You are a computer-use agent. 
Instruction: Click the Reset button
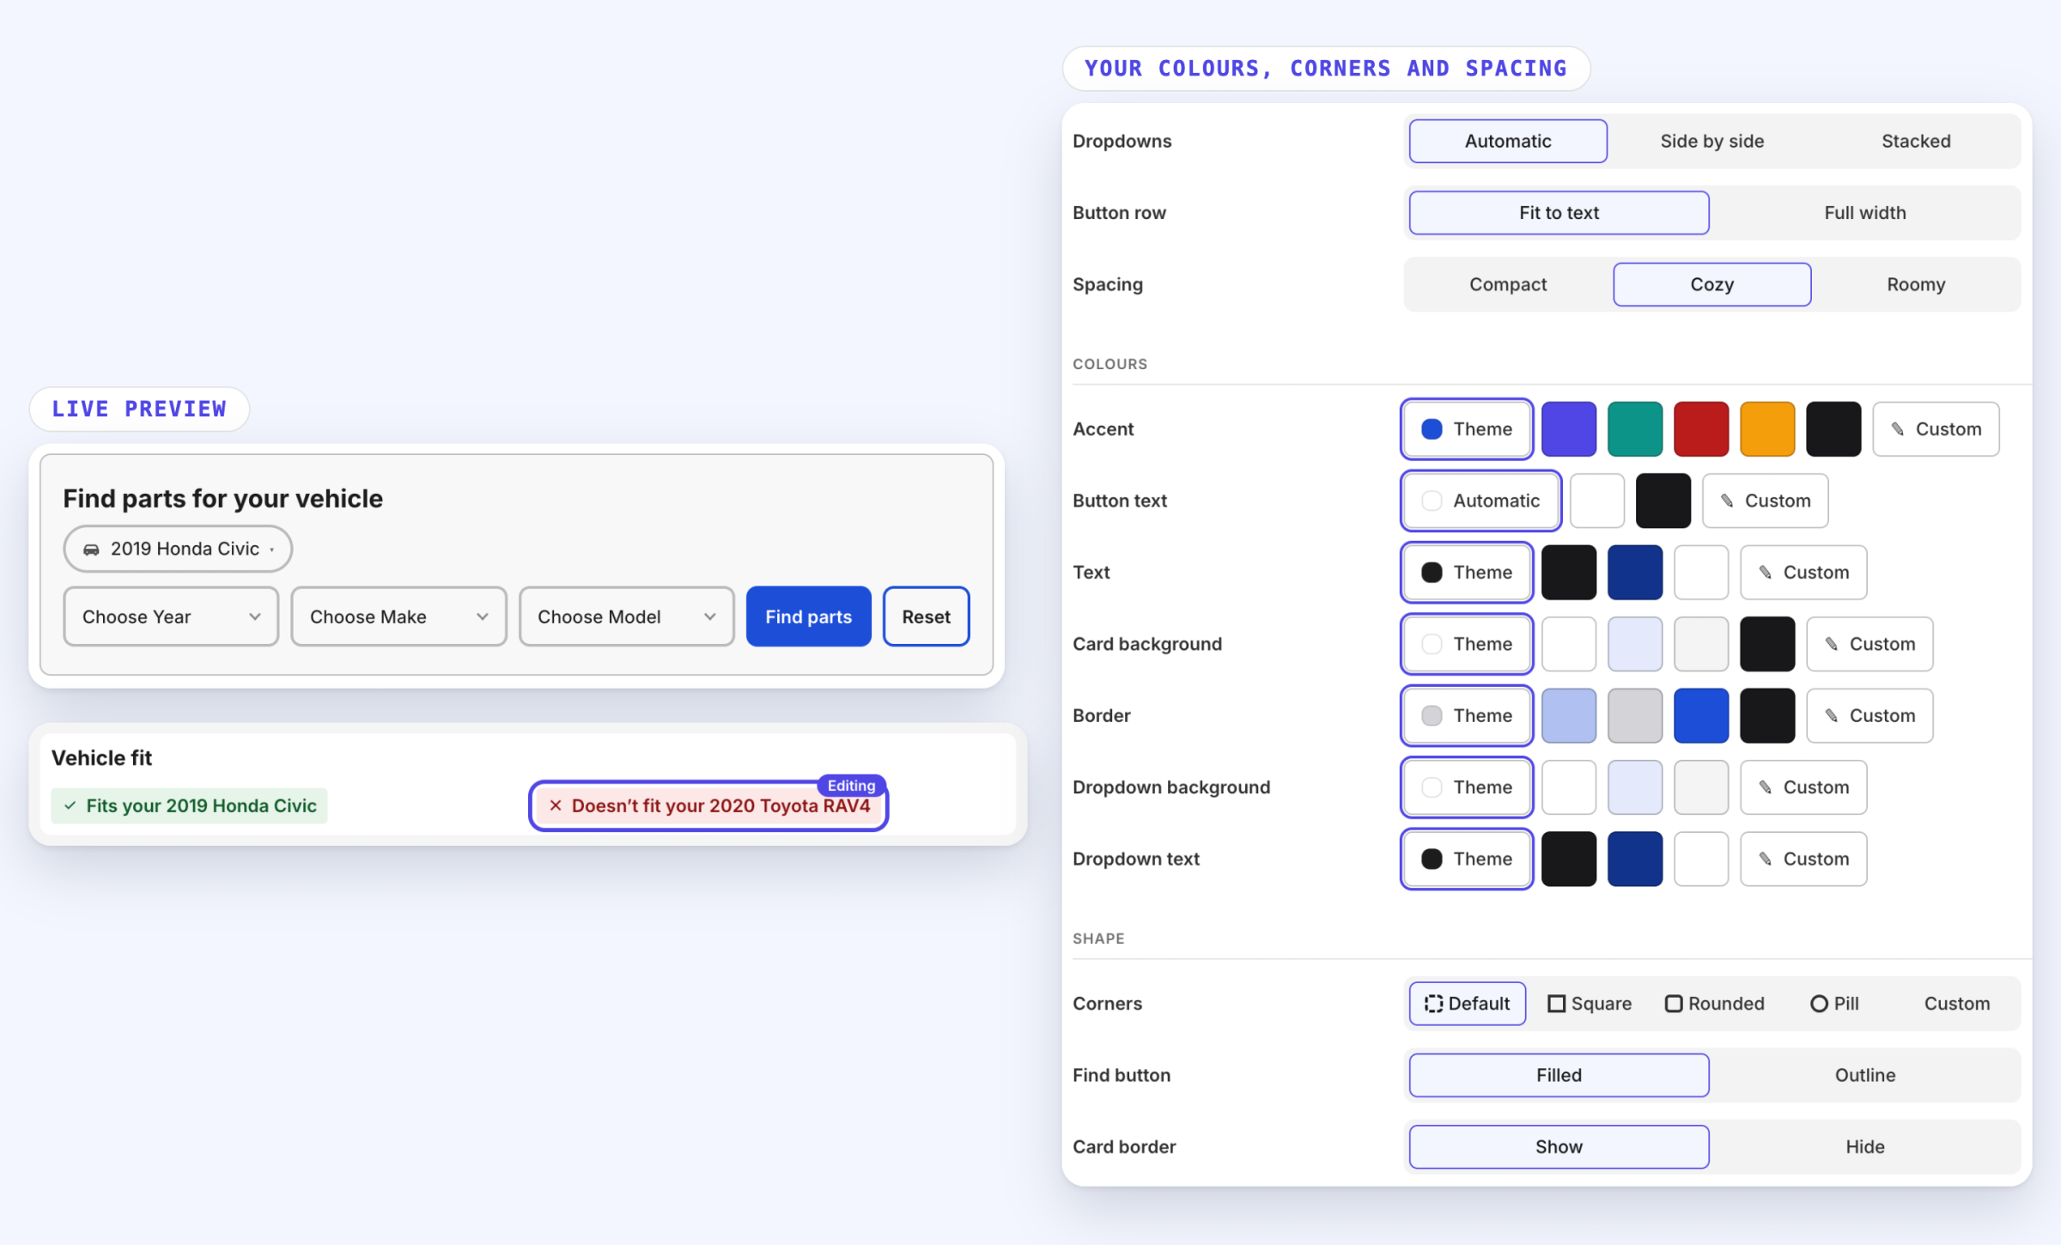point(926,616)
